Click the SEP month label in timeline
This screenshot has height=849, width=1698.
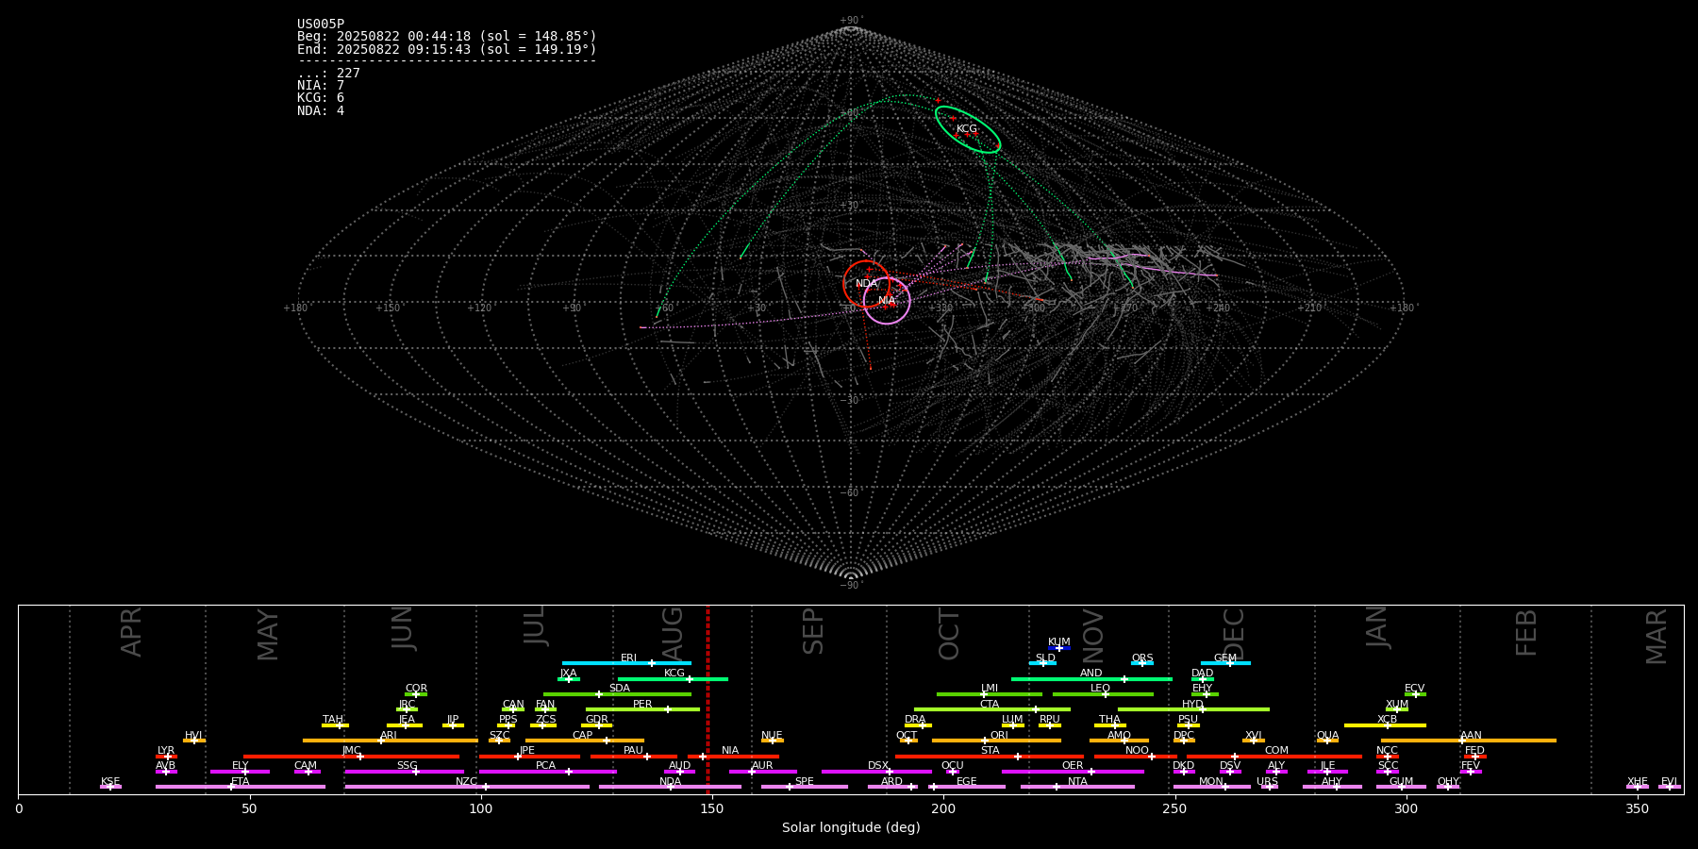[x=812, y=631]
